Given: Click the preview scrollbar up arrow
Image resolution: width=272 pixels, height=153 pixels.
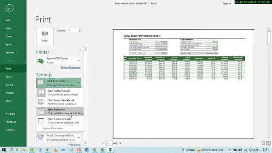Looking at the screenshot, I should [x=269, y=30].
